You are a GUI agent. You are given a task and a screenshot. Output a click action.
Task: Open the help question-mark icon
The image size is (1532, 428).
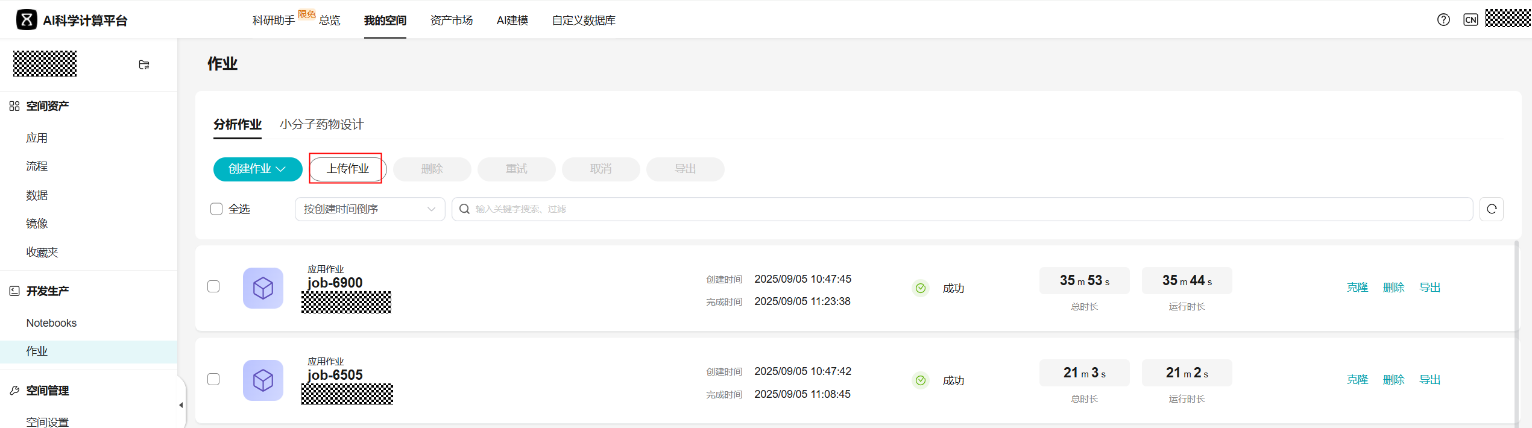1443,20
